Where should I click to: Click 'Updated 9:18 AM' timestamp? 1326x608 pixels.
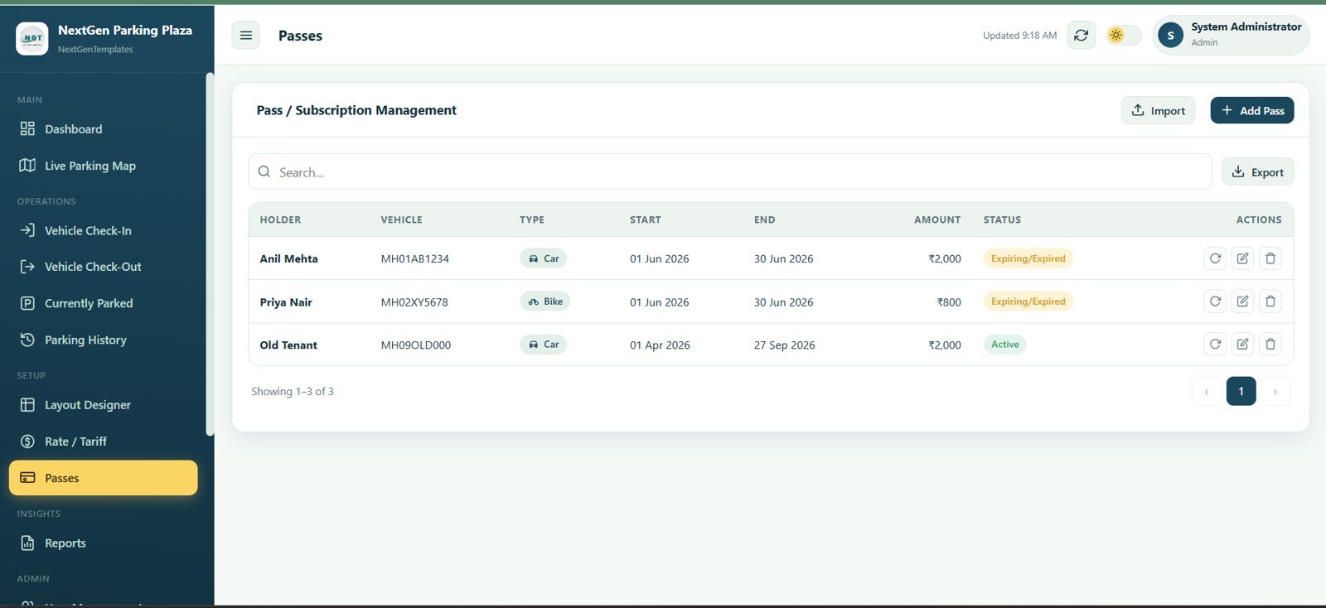click(x=1019, y=36)
